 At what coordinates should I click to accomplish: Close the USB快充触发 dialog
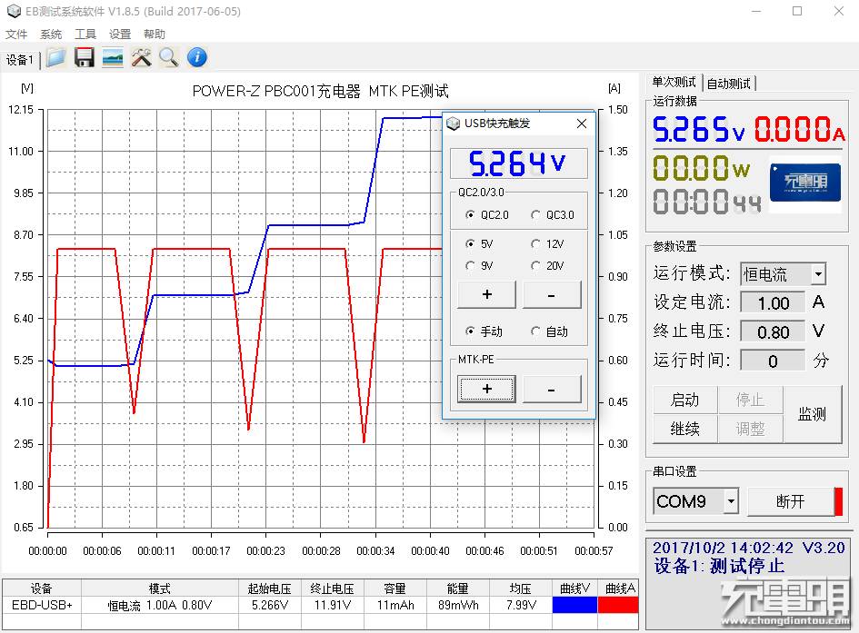(x=582, y=124)
